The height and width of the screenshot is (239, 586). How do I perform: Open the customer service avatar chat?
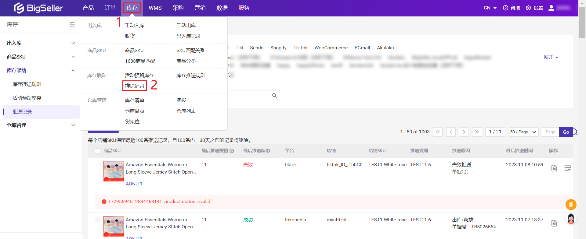571,219
